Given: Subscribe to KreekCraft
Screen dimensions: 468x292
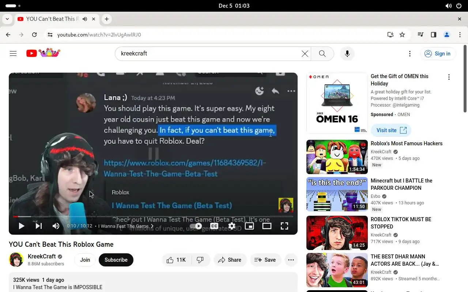Looking at the screenshot, I should [116, 260].
